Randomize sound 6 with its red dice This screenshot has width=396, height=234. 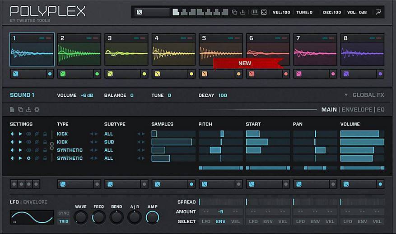tap(252, 74)
